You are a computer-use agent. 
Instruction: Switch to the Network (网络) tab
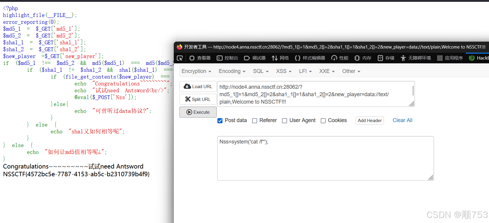click(280, 58)
